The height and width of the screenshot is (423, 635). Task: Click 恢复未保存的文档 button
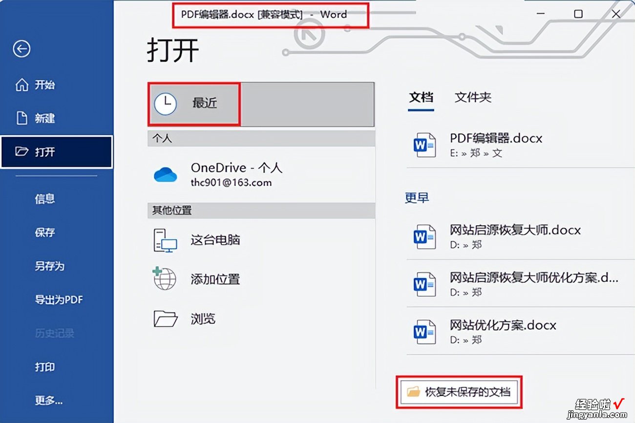pyautogui.click(x=459, y=392)
